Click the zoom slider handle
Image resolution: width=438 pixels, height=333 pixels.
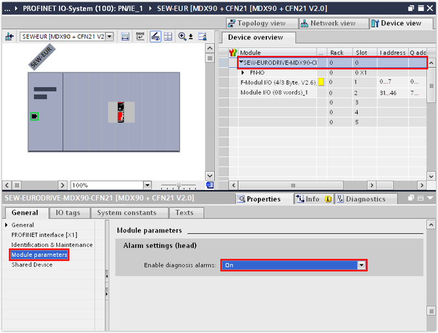(x=178, y=185)
